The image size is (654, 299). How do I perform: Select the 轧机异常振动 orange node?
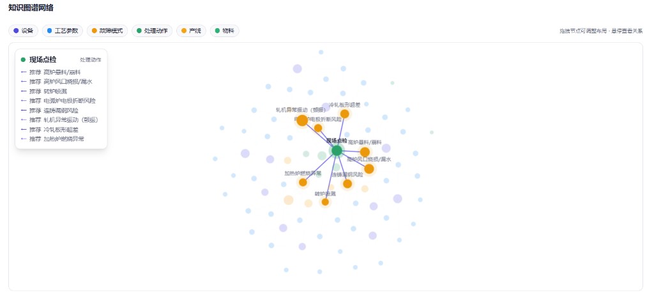click(302, 121)
